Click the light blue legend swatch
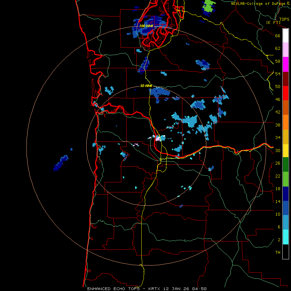The width and height of the screenshot is (291, 291). 286,222
